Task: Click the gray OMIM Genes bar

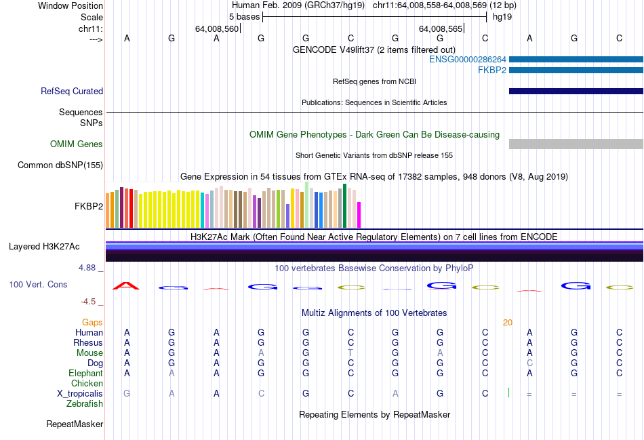Action: coord(576,144)
